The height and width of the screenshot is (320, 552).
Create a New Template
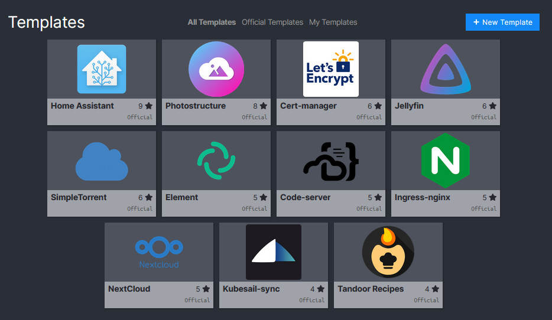(502, 22)
